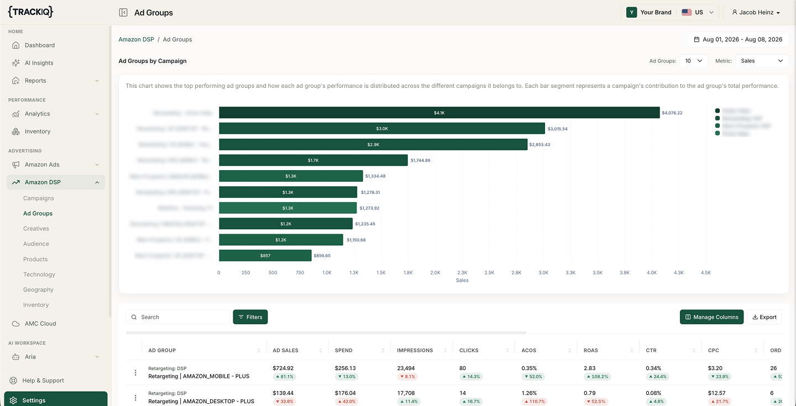Open the Metric Sales dropdown

click(x=762, y=61)
